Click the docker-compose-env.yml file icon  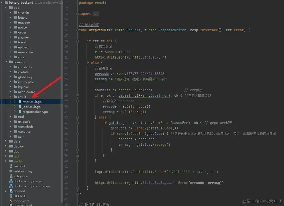click(x=11, y=186)
